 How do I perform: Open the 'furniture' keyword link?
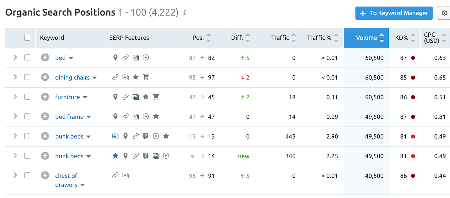(x=67, y=97)
